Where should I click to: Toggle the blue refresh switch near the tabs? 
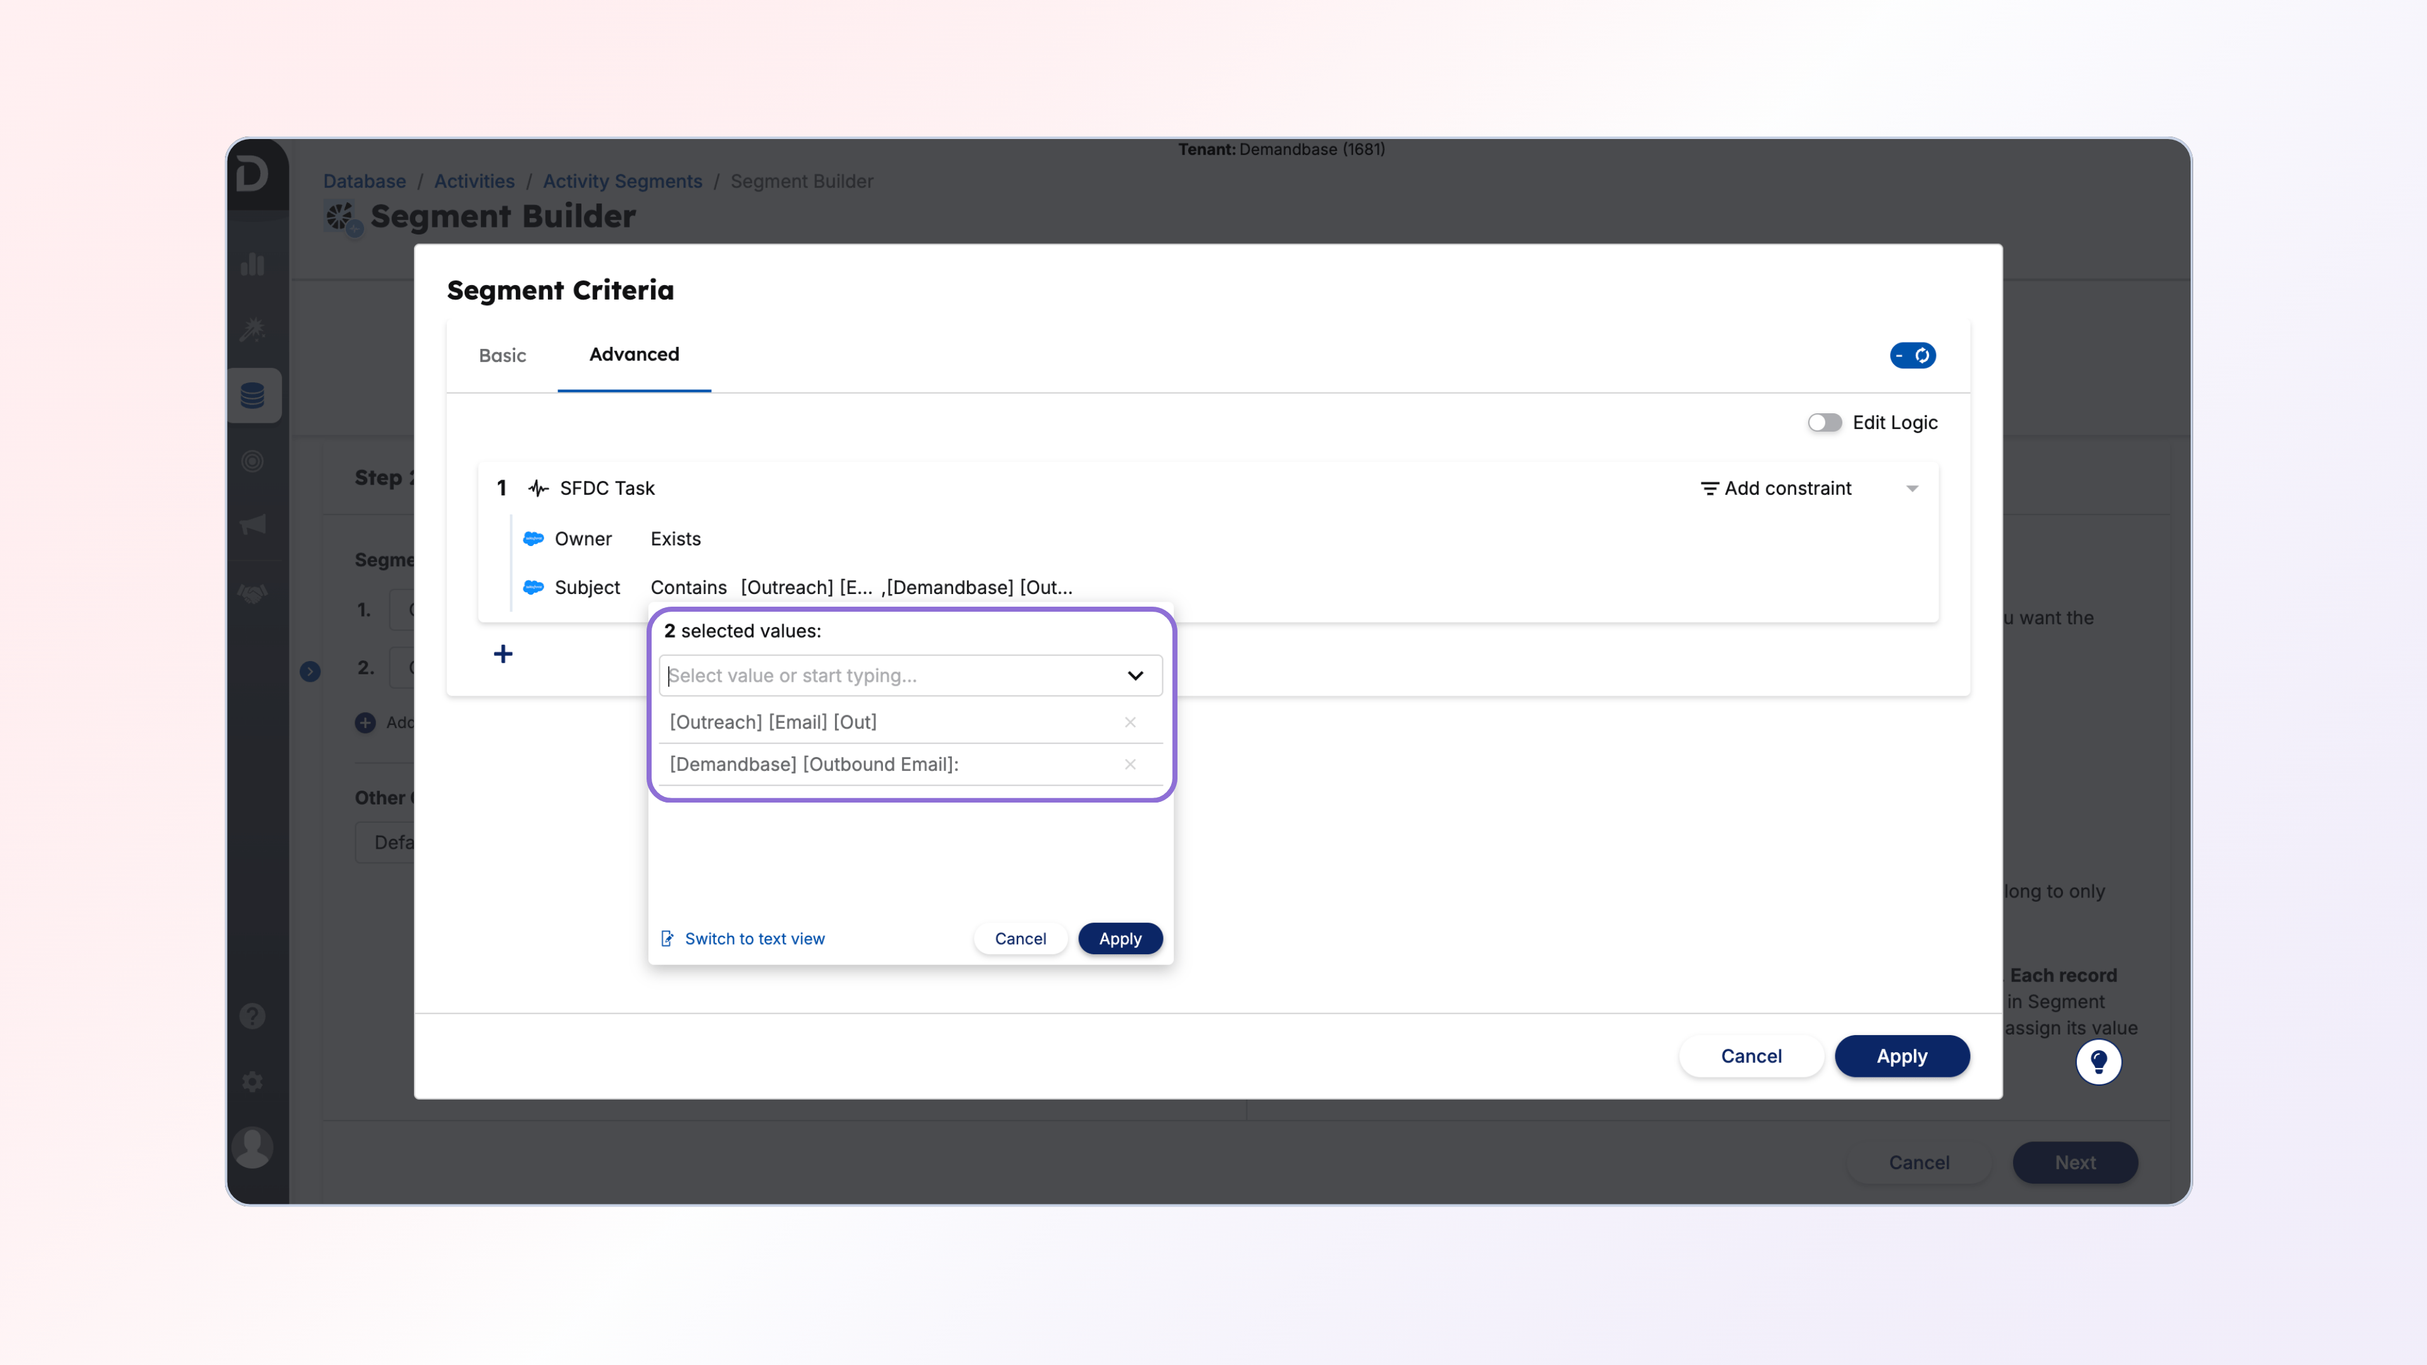(x=1913, y=355)
